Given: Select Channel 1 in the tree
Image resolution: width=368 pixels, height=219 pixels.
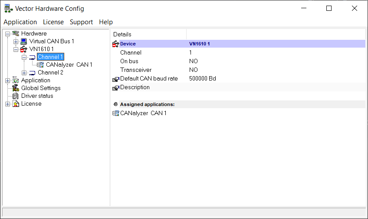Looking at the screenshot, I should [50, 57].
